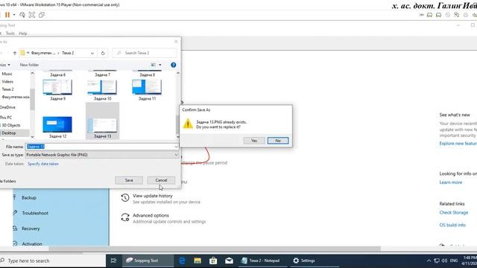Click Learn more link in Settings

450,182
